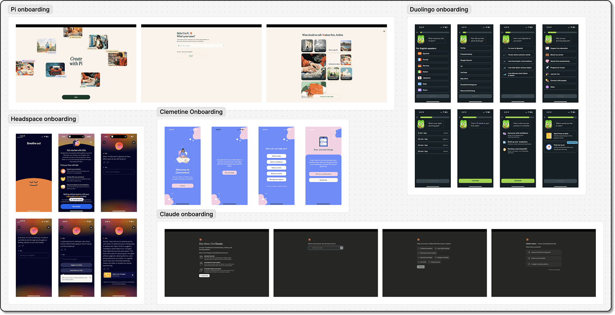Select the 'Duolingo onboarding' section label
The image size is (615, 315).
coord(439,9)
